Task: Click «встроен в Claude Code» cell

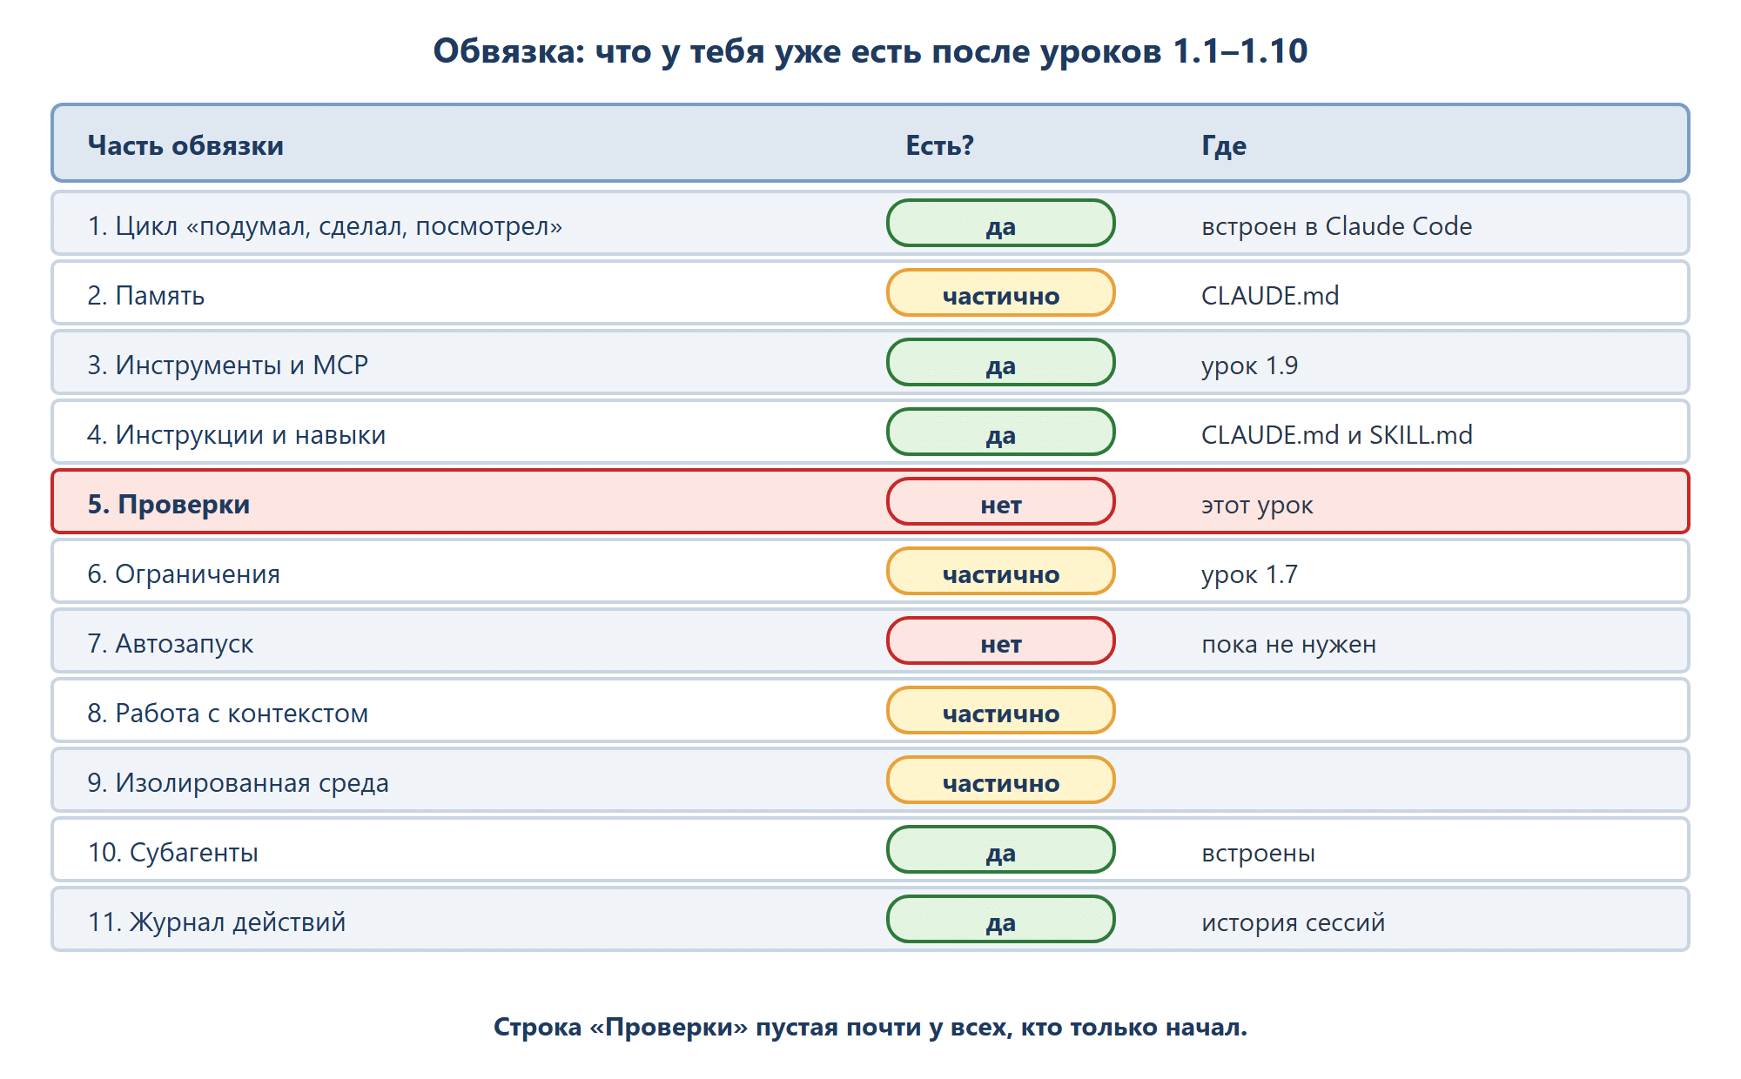Action: tap(1336, 226)
